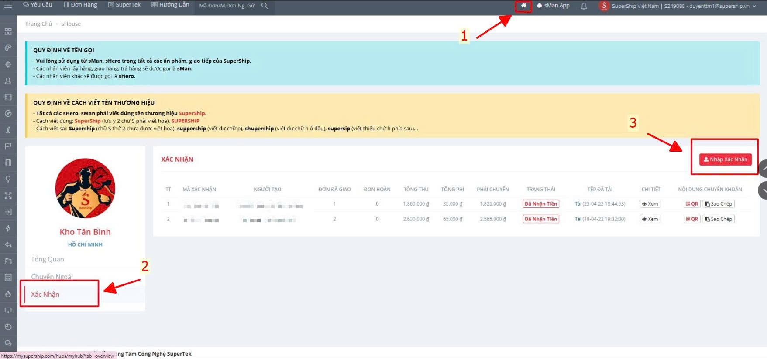Screen dimensions: 767x359
Task: Click the lightbulb icon in sidebar
Action: click(x=8, y=179)
